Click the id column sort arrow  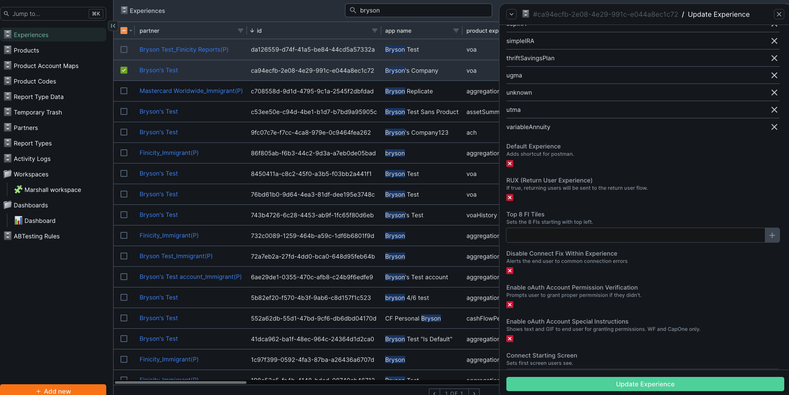point(252,31)
